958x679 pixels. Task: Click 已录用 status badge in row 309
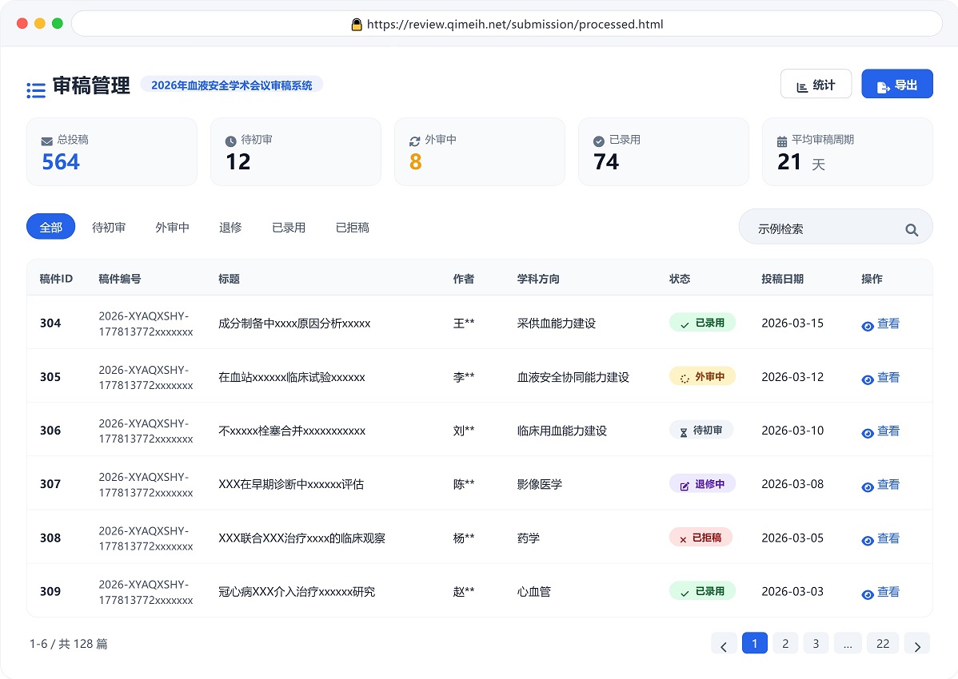coord(702,591)
